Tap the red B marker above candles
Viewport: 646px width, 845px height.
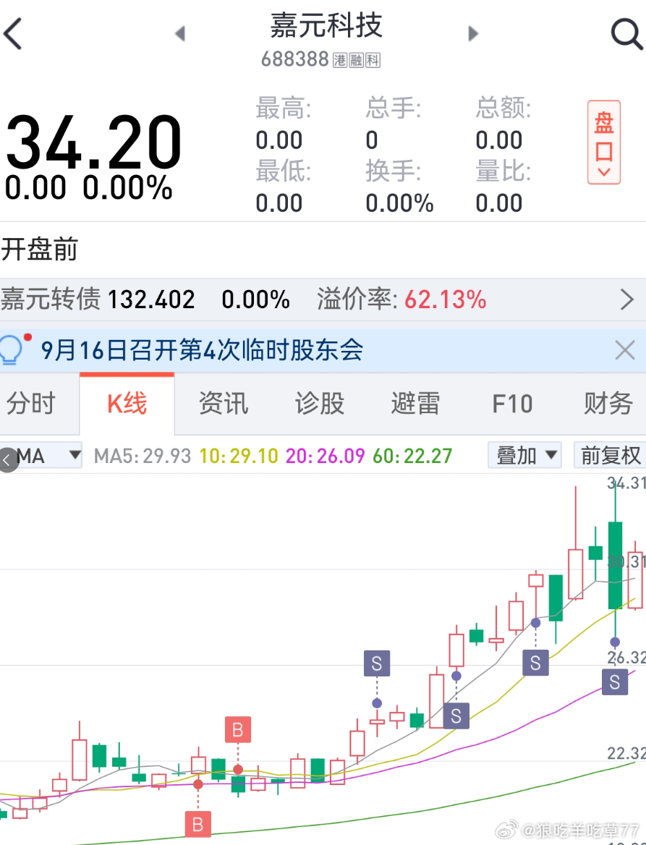pyautogui.click(x=238, y=730)
